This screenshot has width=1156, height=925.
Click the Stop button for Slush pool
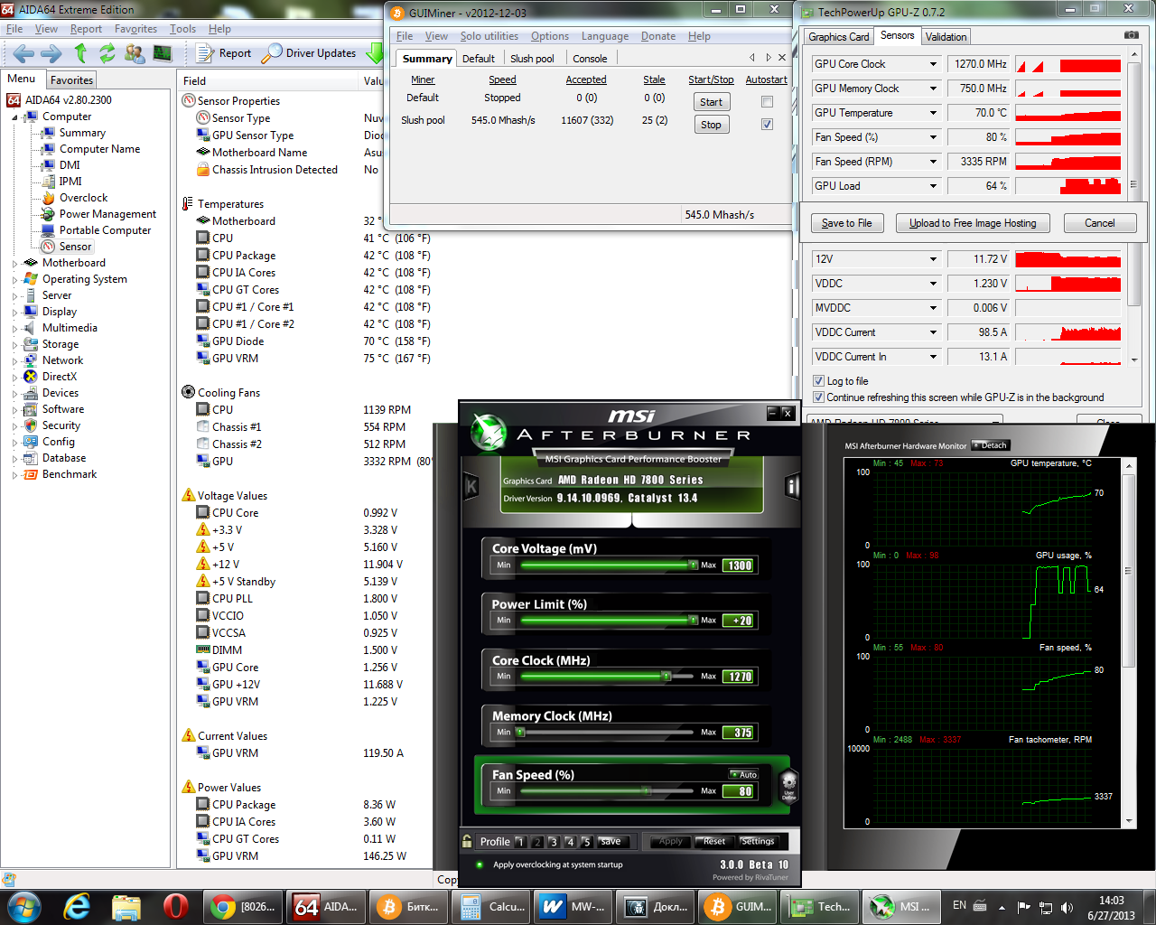click(x=711, y=125)
